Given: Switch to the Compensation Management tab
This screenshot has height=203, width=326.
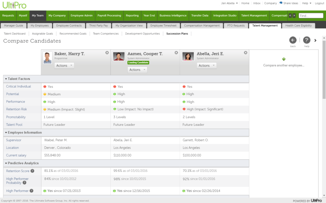Looking at the screenshot, I should [202, 26].
